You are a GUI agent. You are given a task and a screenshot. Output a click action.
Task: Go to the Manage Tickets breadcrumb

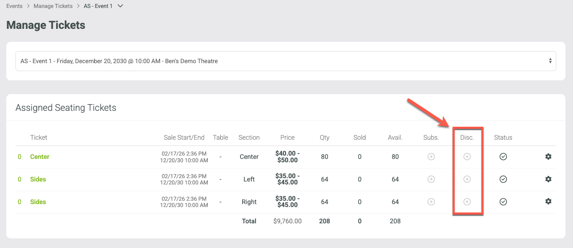(53, 6)
